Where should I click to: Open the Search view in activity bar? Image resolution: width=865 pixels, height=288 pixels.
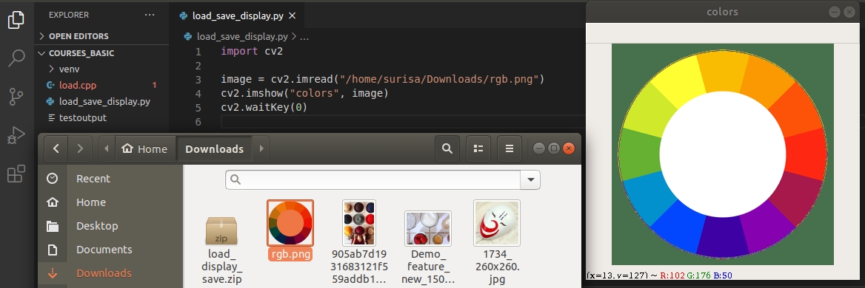pyautogui.click(x=16, y=58)
